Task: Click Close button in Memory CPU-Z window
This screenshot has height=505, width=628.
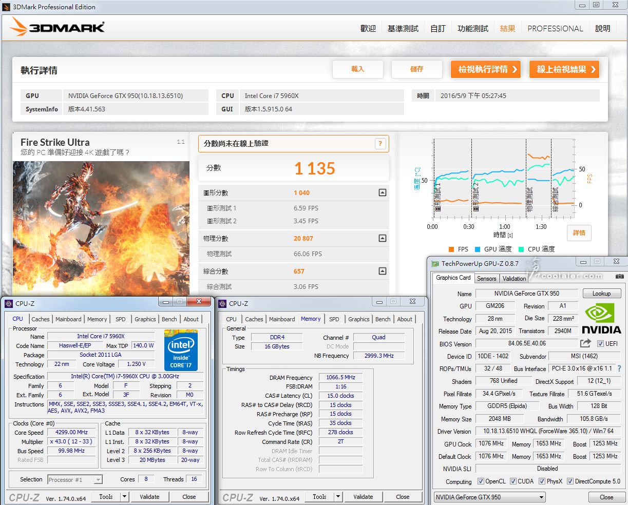Action: pos(403,497)
